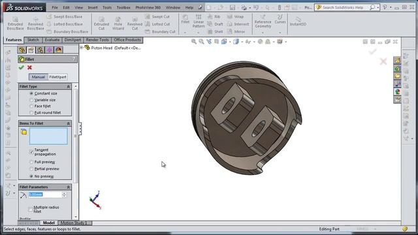The width and height of the screenshot is (418, 235).
Task: Click the Items To Fillet selection box
Action: pos(48,136)
